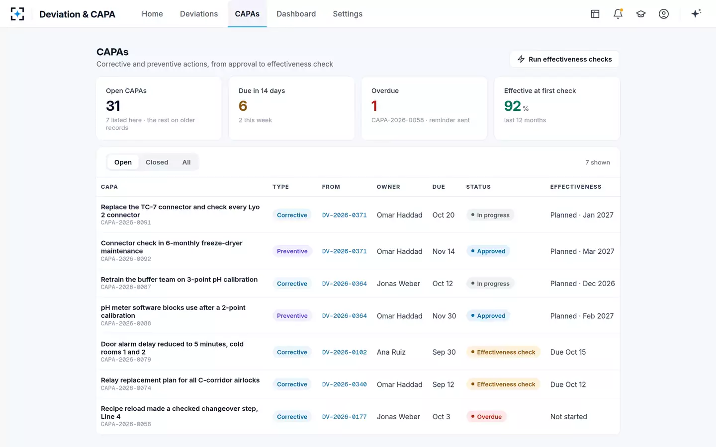Launch the AI sparkle assistant icon

pos(696,14)
